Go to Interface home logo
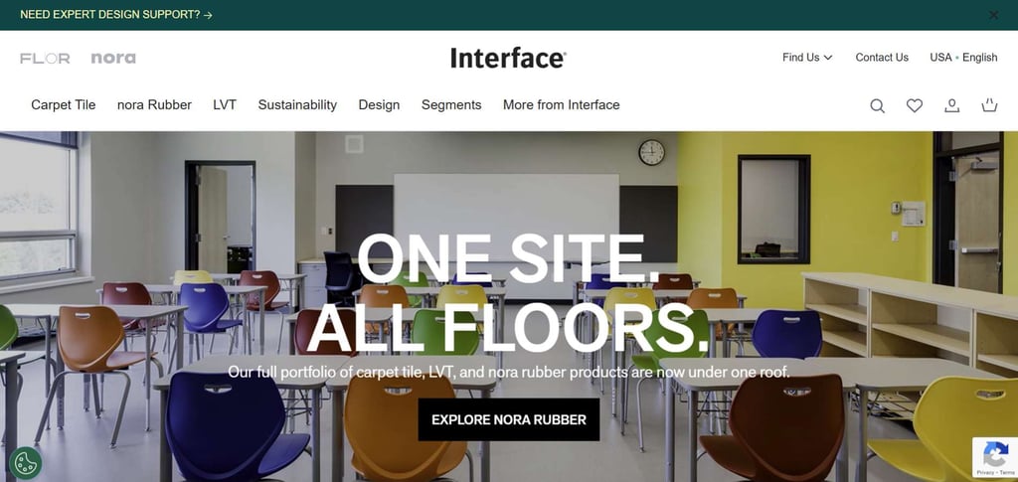The width and height of the screenshot is (1018, 482). pyautogui.click(x=508, y=58)
